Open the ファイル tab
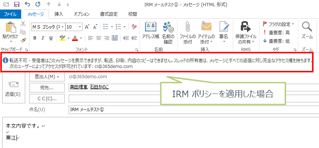 click(10, 14)
